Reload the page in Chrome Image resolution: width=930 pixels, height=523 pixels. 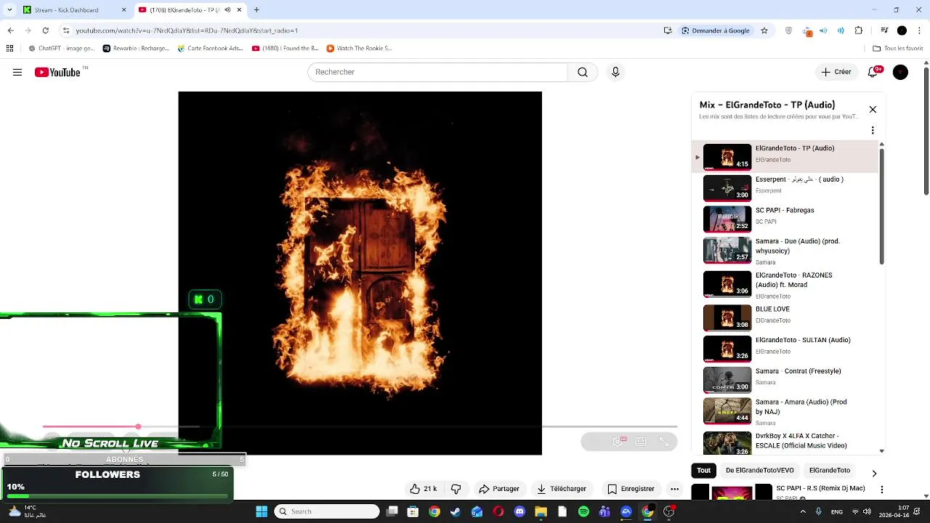click(46, 31)
